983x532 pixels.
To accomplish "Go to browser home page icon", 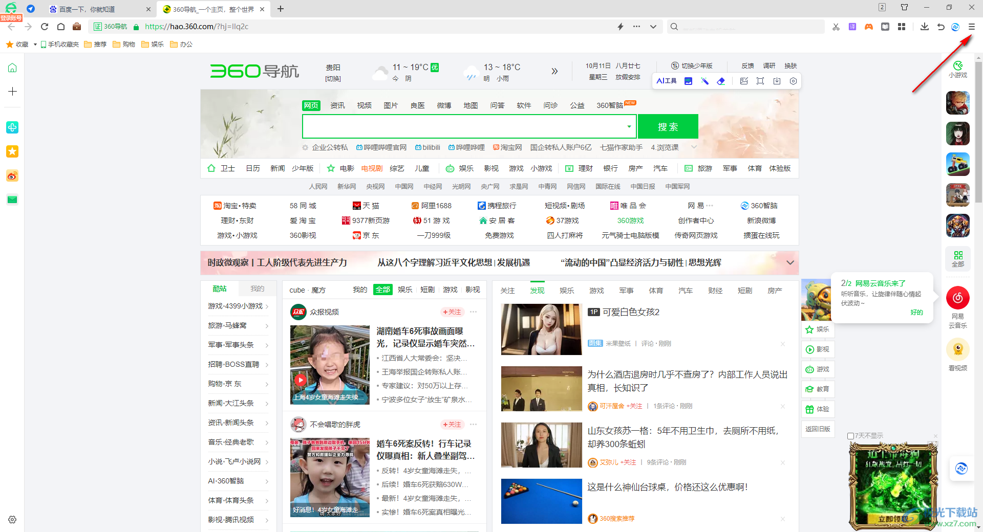I will click(x=61, y=27).
